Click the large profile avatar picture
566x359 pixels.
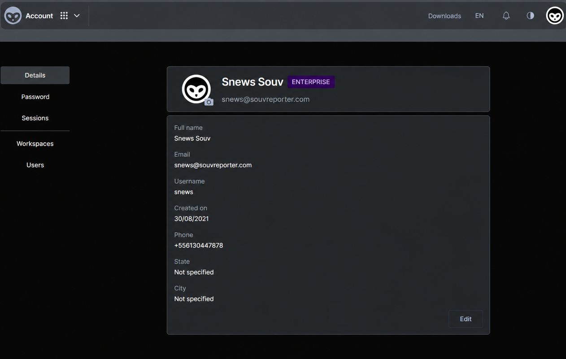[x=196, y=89]
